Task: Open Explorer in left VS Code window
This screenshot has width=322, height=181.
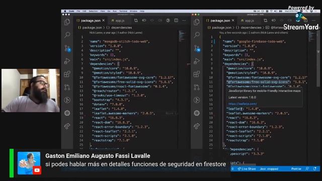Action: click(67, 22)
